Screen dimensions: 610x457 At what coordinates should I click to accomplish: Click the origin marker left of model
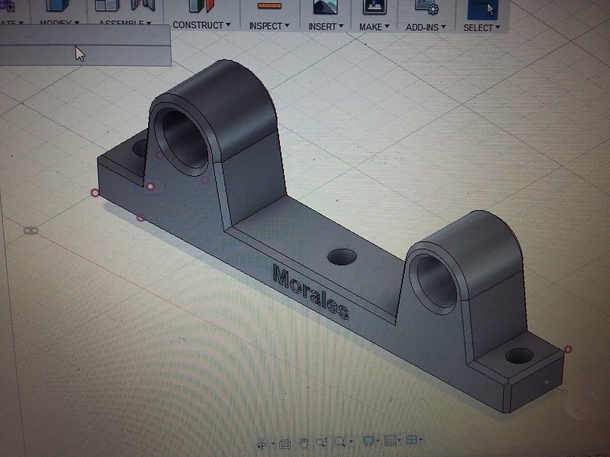point(30,231)
